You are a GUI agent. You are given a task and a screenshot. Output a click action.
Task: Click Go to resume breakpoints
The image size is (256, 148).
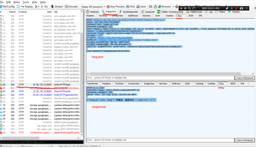pos(44,6)
